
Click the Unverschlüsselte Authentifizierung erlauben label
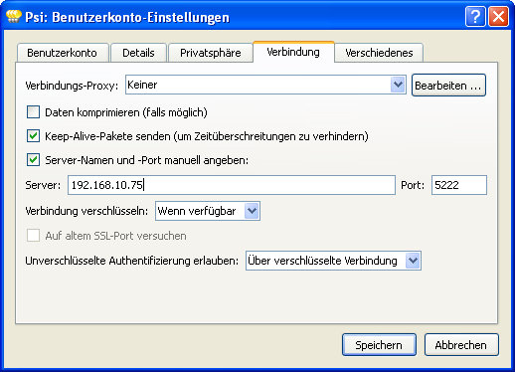tap(132, 261)
